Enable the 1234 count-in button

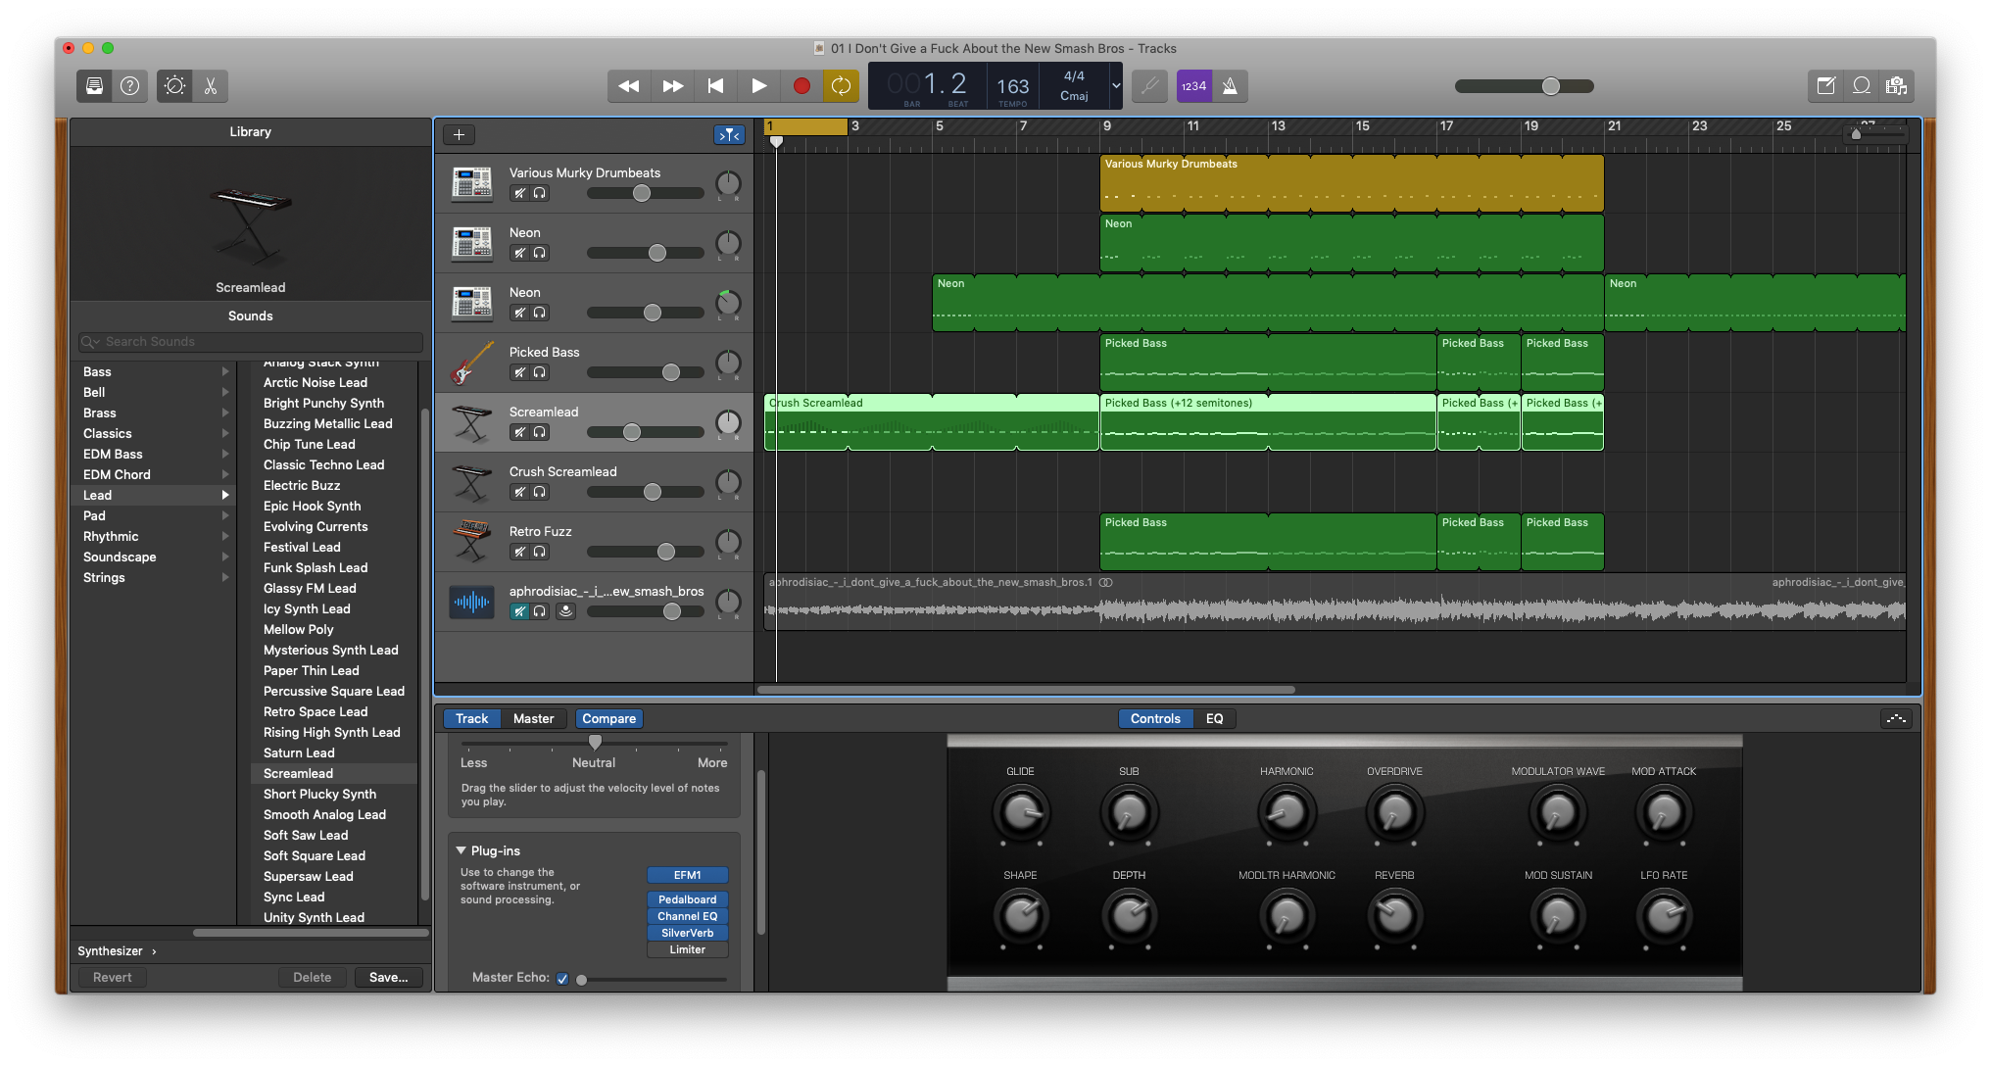[1193, 86]
